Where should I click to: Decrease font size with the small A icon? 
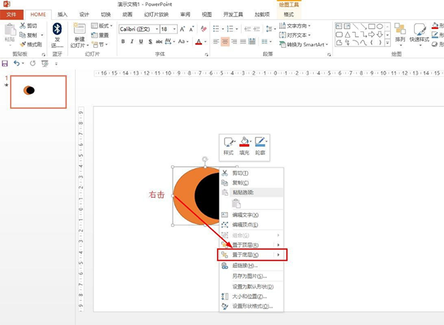pos(192,29)
